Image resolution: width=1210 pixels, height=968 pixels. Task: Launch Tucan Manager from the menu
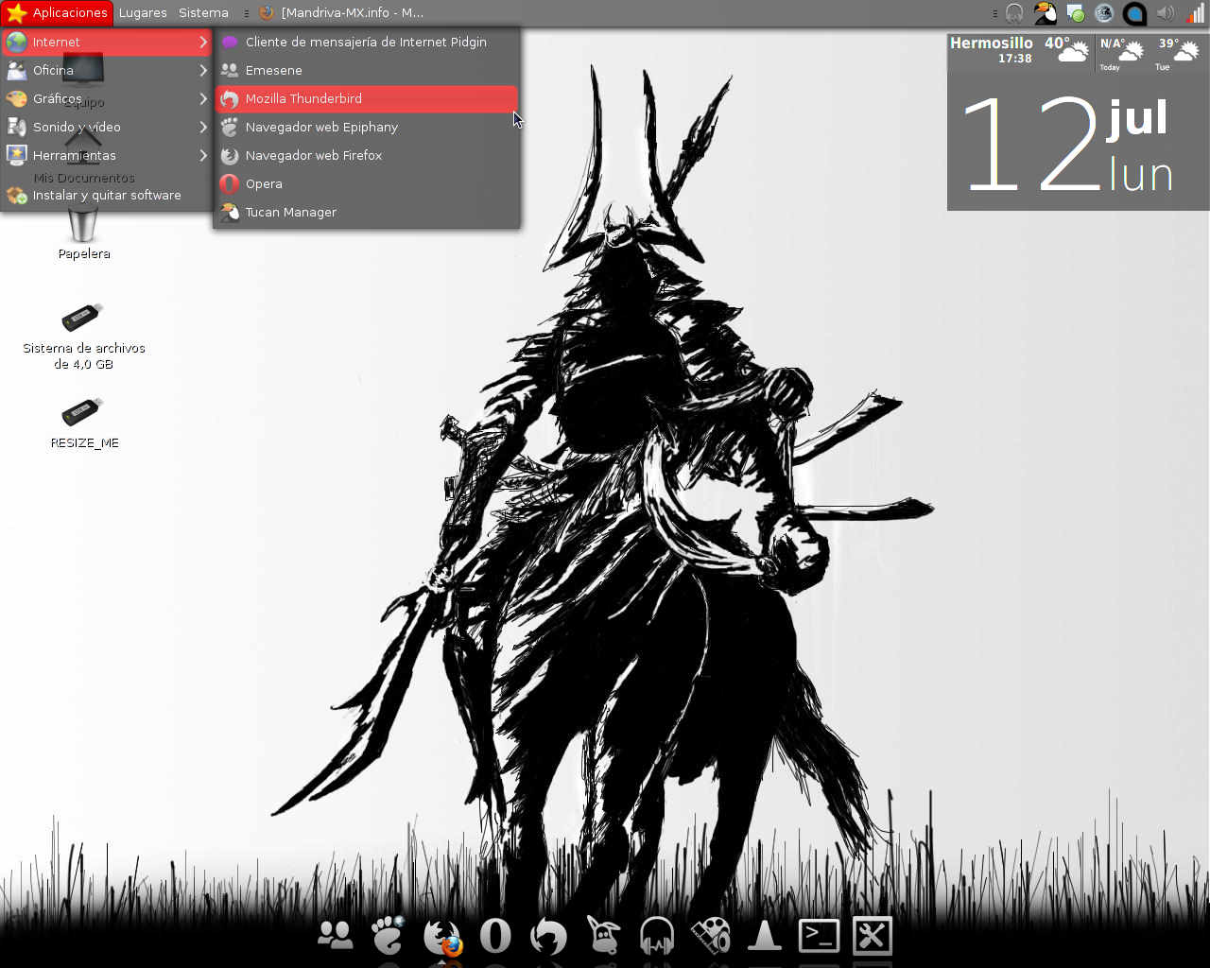pyautogui.click(x=367, y=212)
